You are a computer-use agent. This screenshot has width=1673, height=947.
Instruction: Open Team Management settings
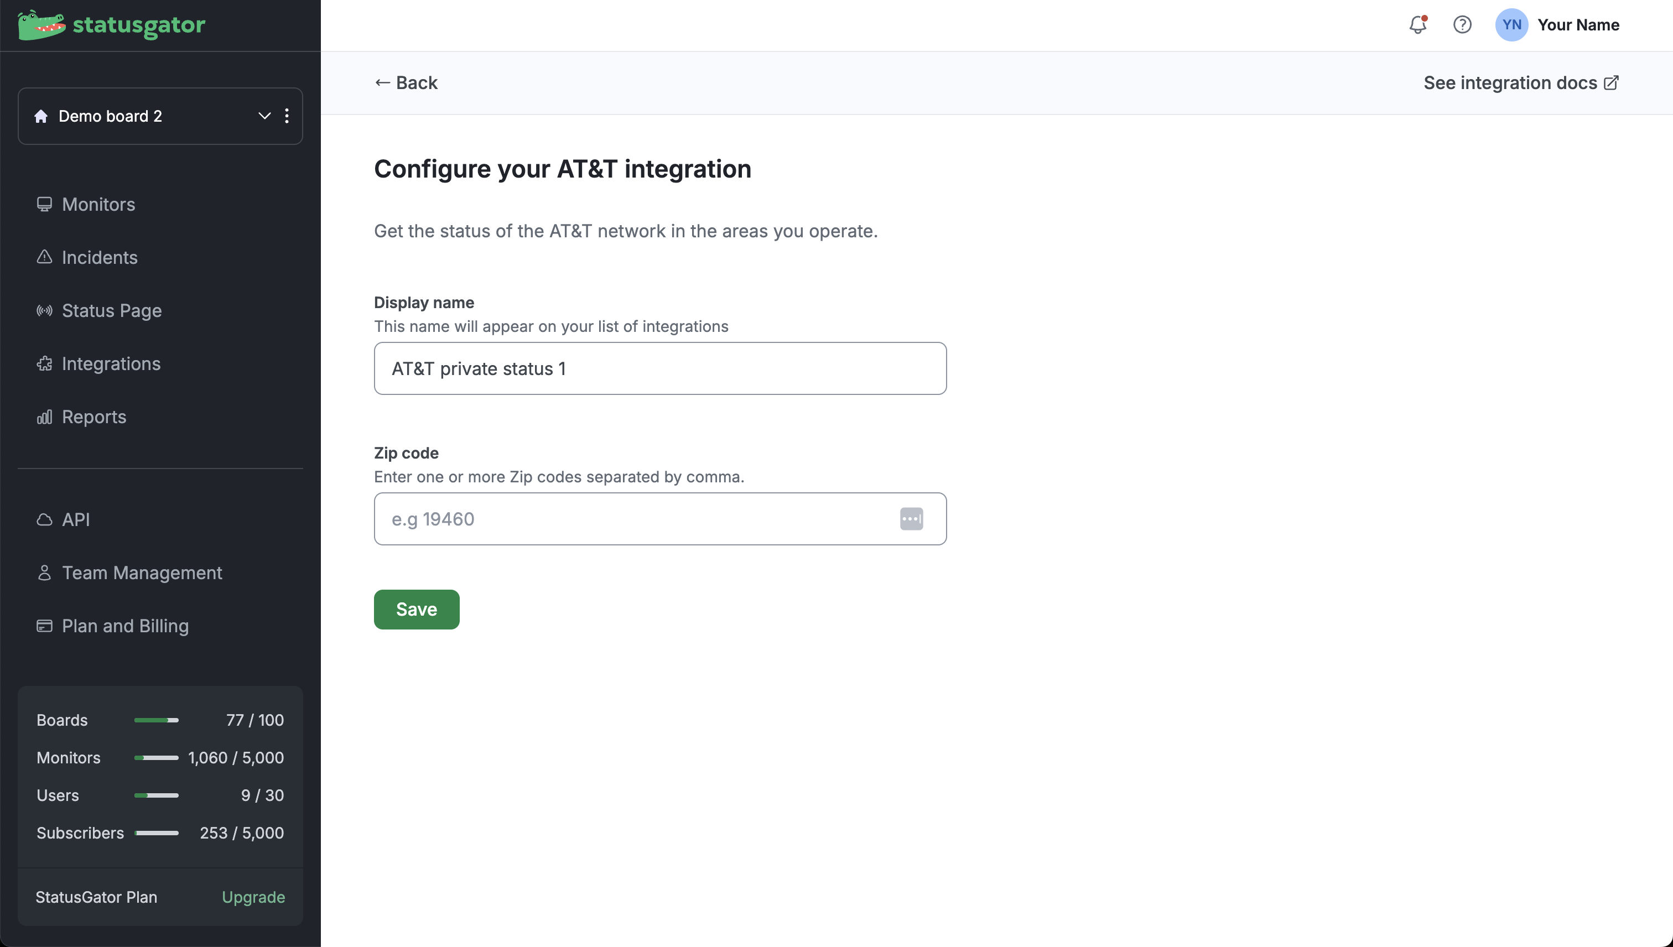coord(141,573)
